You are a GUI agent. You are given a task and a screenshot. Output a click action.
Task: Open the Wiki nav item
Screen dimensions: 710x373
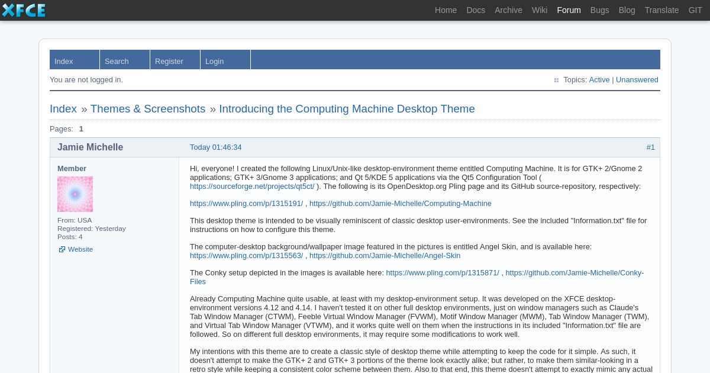point(540,10)
